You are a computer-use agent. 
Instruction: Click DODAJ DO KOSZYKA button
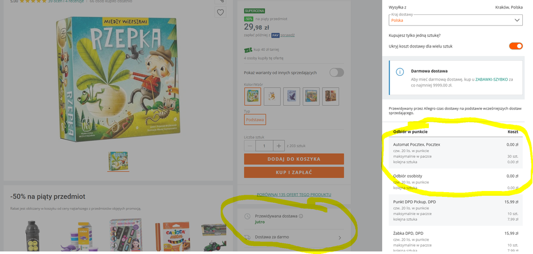(293, 159)
